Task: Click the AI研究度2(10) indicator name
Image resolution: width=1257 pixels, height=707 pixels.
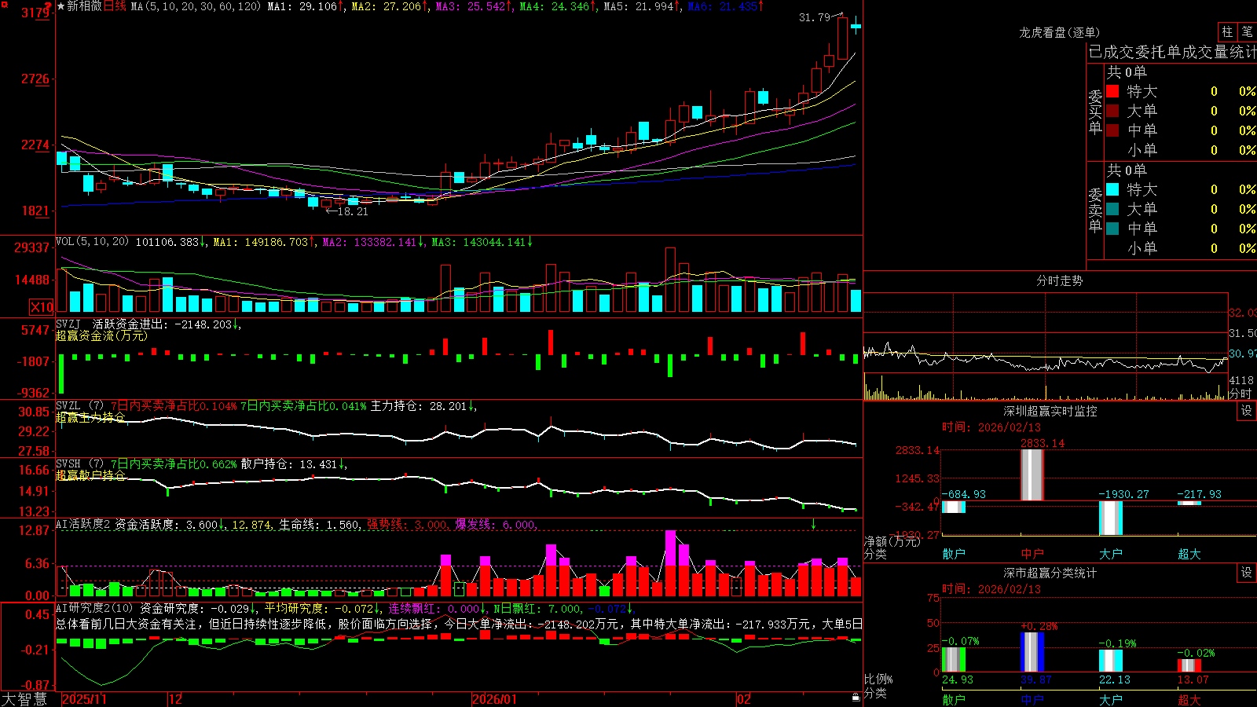Action: point(94,608)
